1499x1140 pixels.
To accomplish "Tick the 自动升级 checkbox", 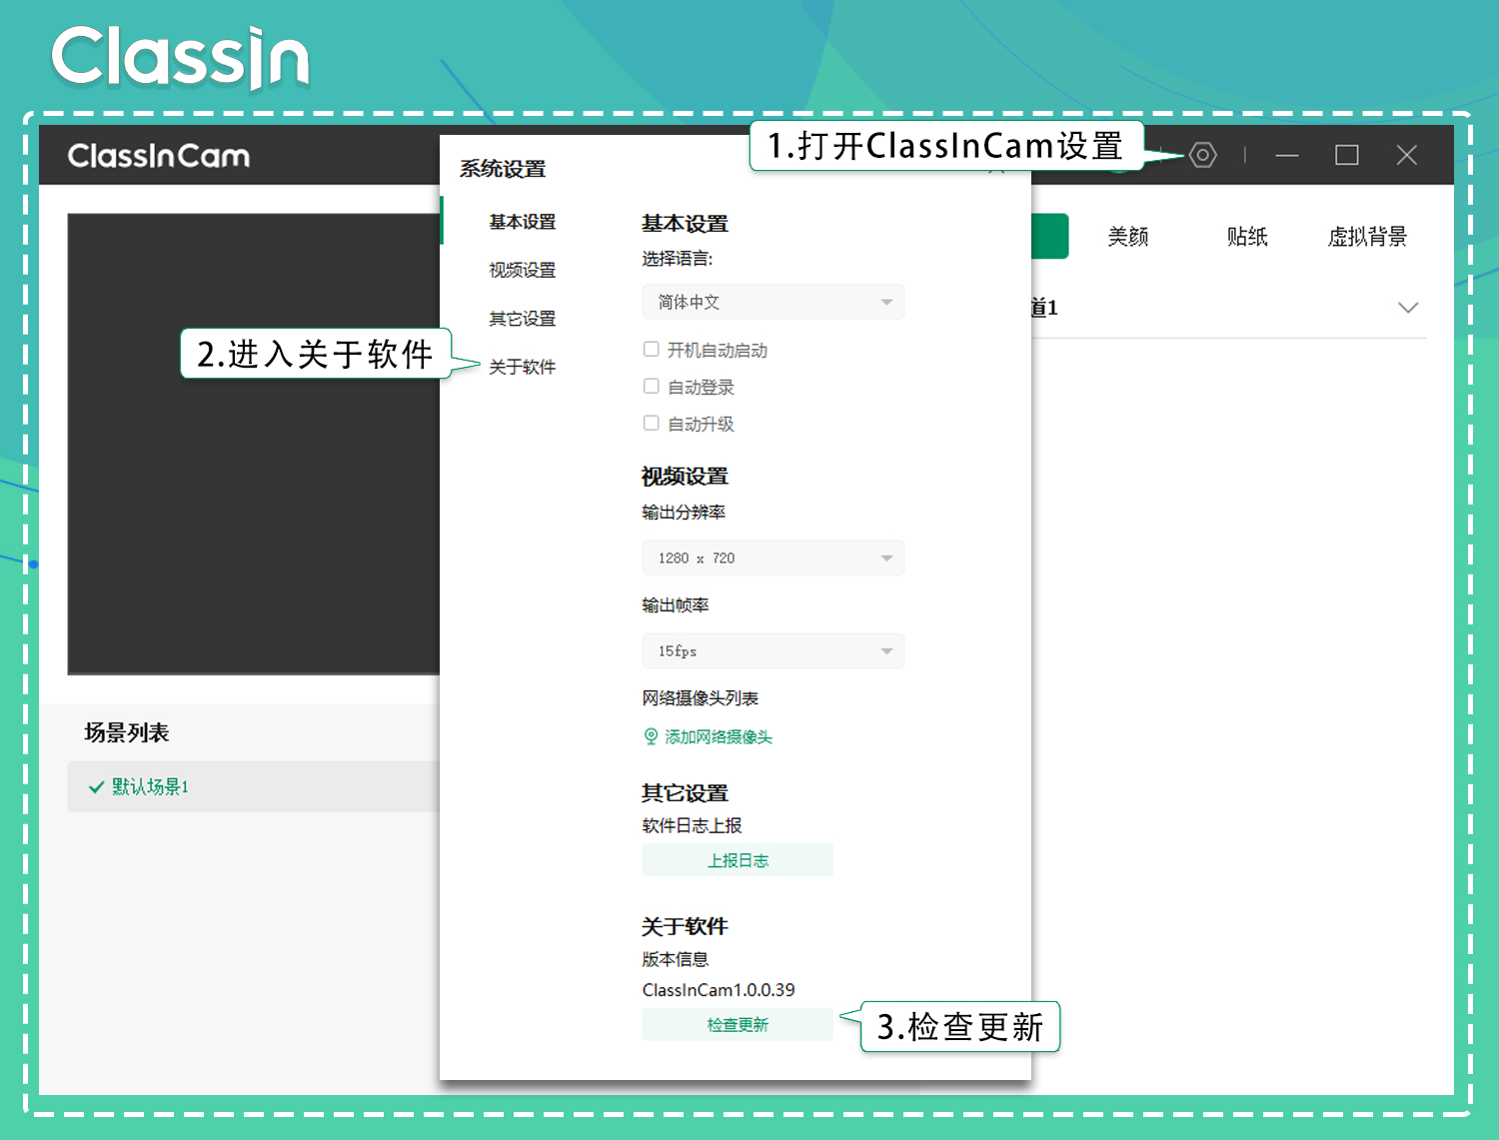I will pyautogui.click(x=651, y=423).
